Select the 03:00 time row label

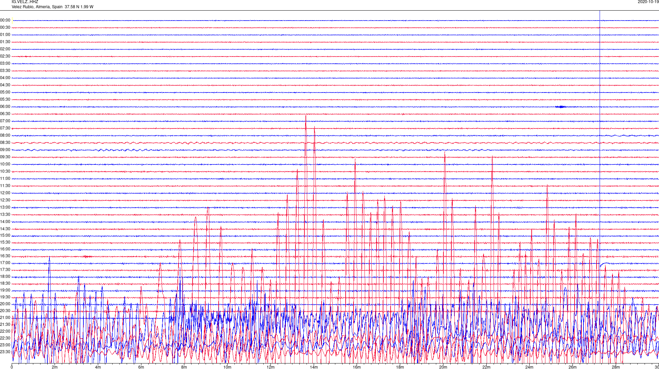[x=5, y=63]
